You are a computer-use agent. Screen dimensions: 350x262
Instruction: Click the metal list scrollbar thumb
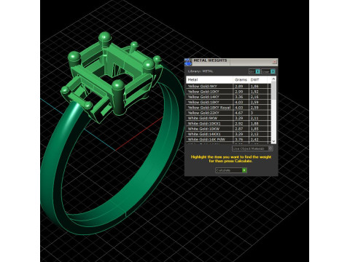coord(273,90)
